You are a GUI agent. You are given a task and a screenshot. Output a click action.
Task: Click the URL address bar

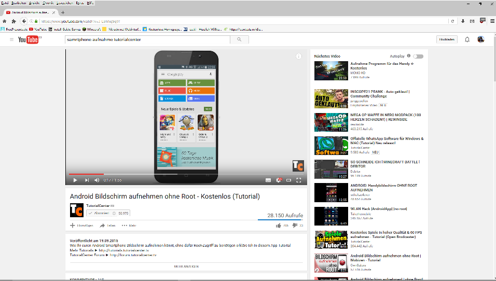click(243, 21)
